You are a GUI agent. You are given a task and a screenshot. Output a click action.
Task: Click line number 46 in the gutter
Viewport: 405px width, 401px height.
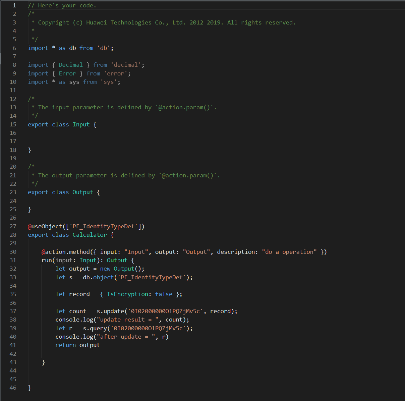tap(13, 388)
